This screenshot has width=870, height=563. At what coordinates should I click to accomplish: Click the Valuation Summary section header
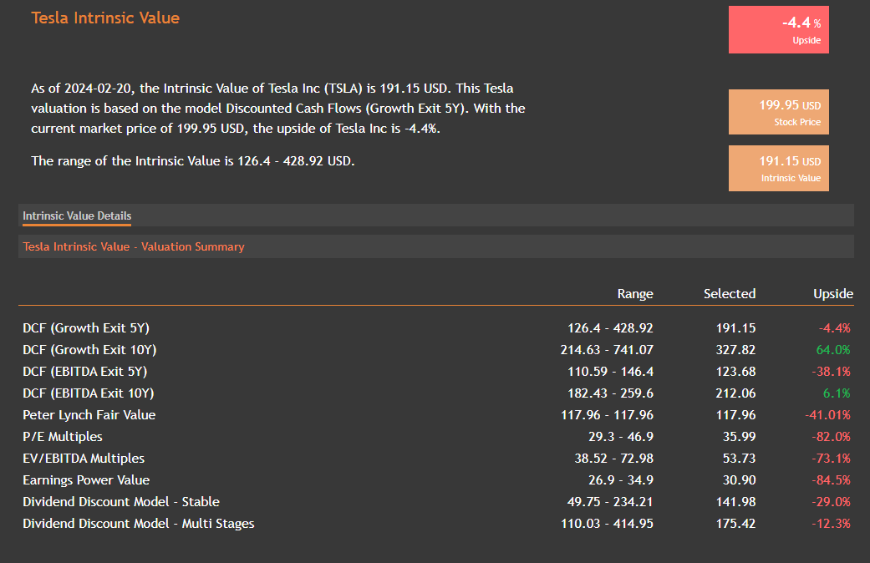click(x=134, y=246)
